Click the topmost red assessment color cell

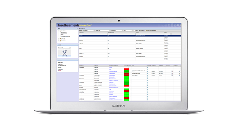coord(126,69)
